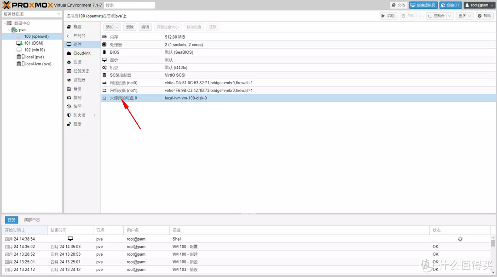Open Monitor (监视器) side menu item
This screenshot has width=497, height=277.
[79, 80]
